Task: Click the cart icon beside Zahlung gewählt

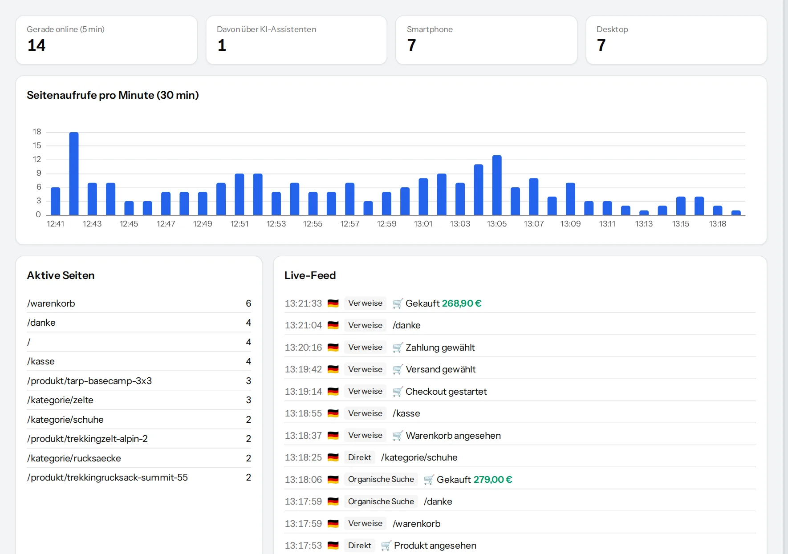Action: pyautogui.click(x=398, y=348)
